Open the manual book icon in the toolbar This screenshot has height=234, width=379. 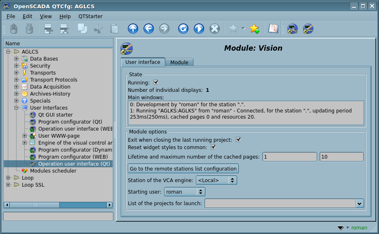[273, 29]
